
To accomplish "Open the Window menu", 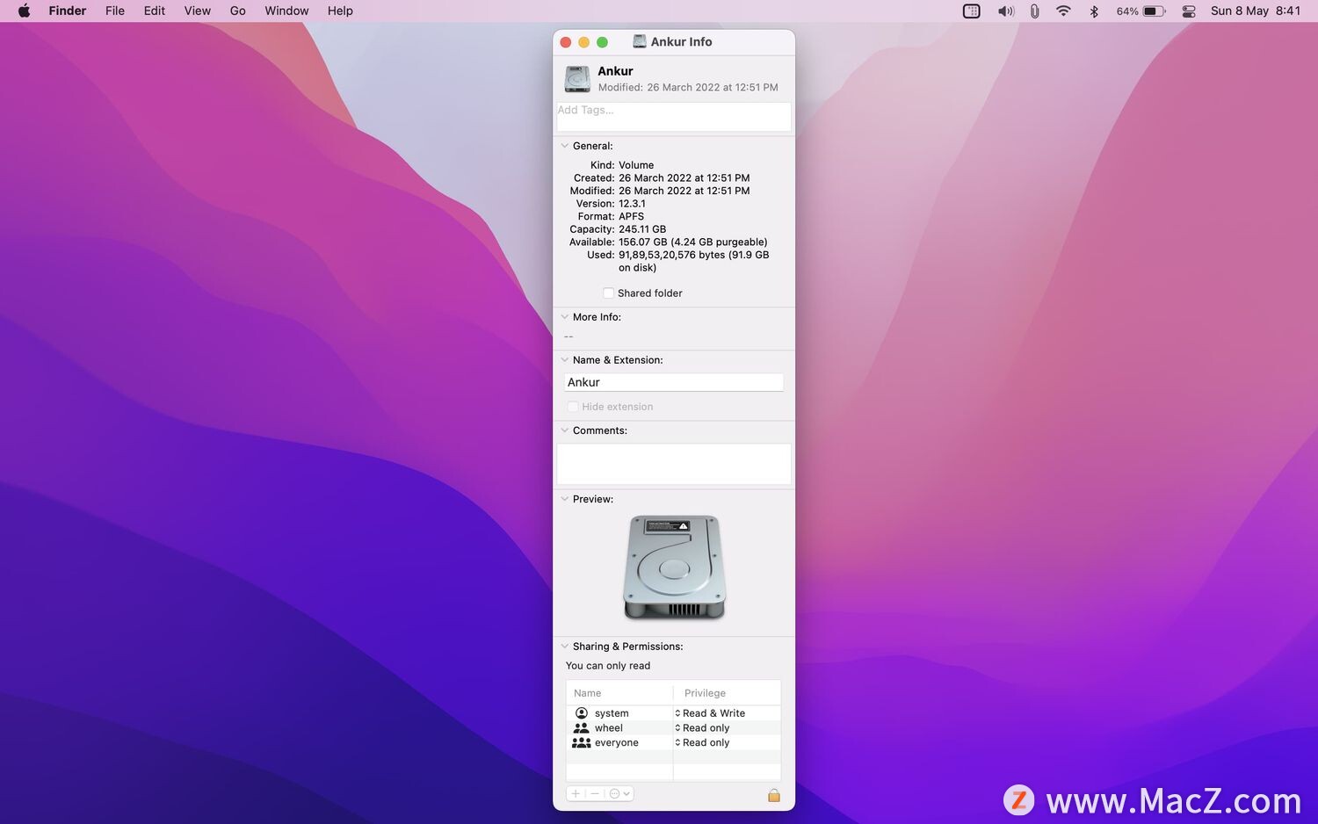I will click(286, 11).
